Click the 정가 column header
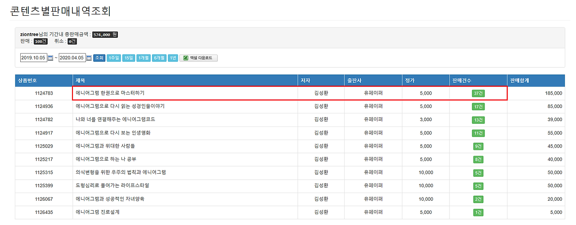 425,81
